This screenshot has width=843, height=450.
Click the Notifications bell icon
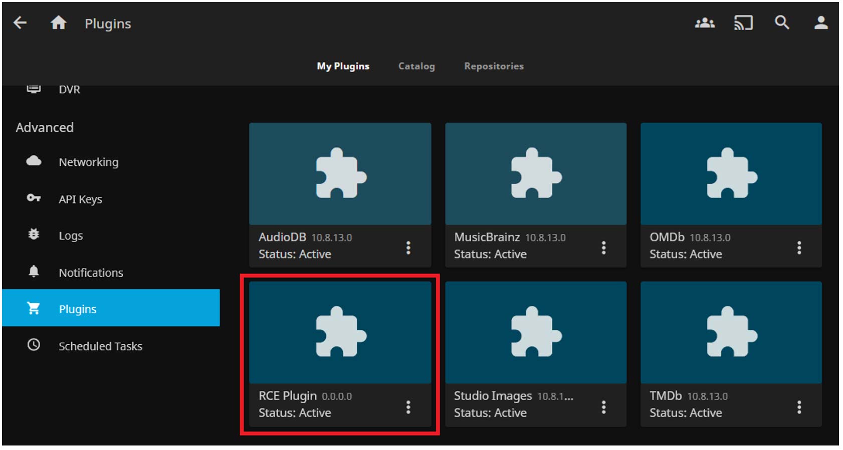click(34, 271)
